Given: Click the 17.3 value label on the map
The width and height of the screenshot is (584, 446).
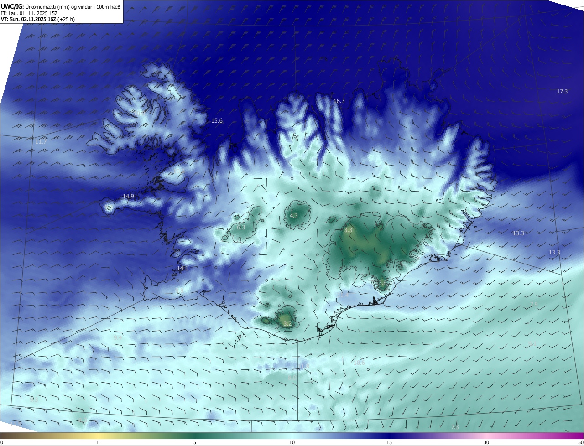Looking at the screenshot, I should (562, 92).
